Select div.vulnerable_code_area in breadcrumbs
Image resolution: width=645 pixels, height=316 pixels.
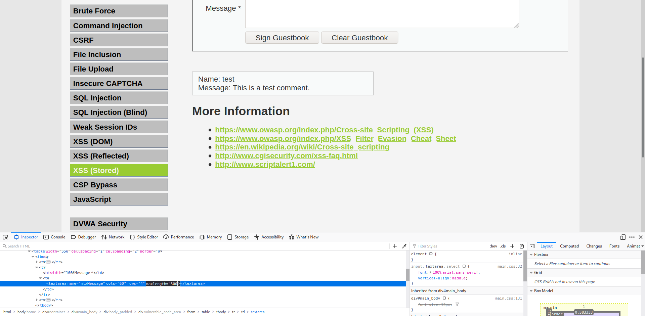click(x=160, y=312)
